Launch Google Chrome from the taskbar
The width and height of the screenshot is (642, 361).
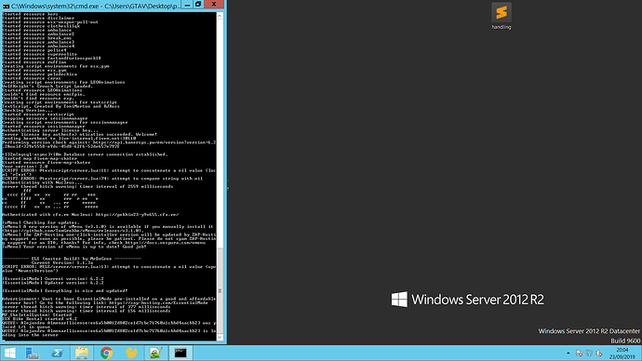coord(106,353)
